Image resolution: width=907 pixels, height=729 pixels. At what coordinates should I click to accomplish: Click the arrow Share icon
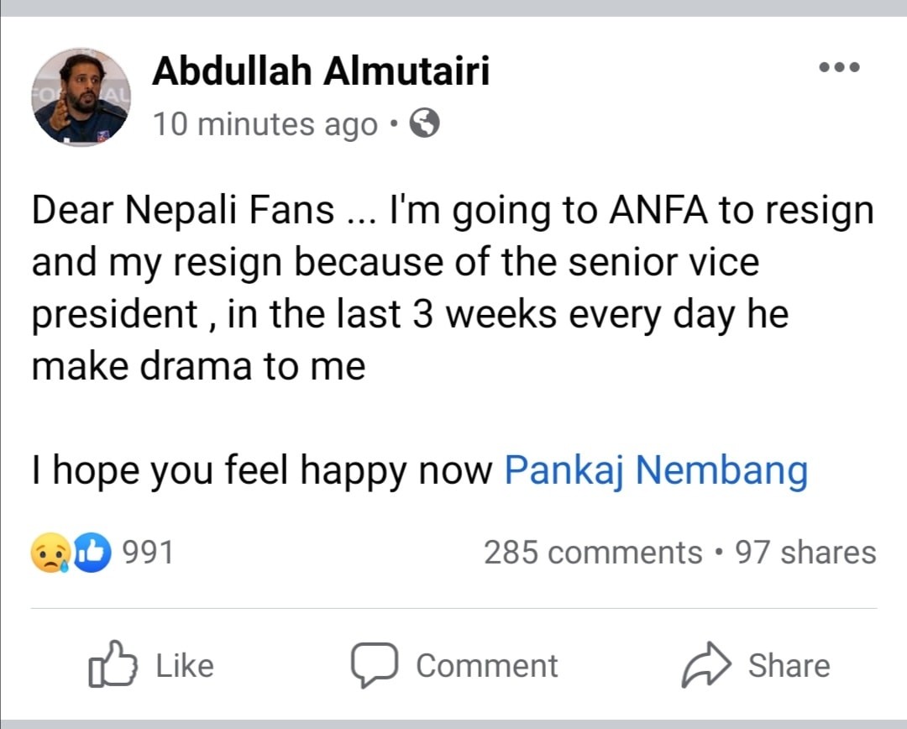coord(706,664)
